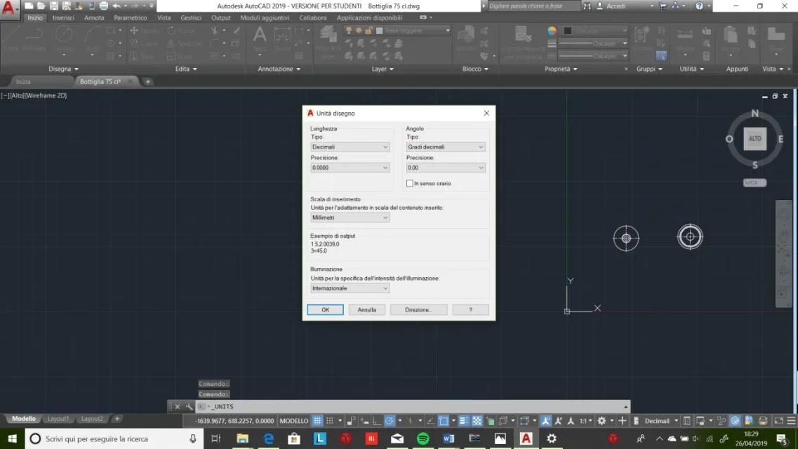Toggle lineweight display in status bar
Image resolution: width=798 pixels, height=449 pixels.
(x=464, y=420)
